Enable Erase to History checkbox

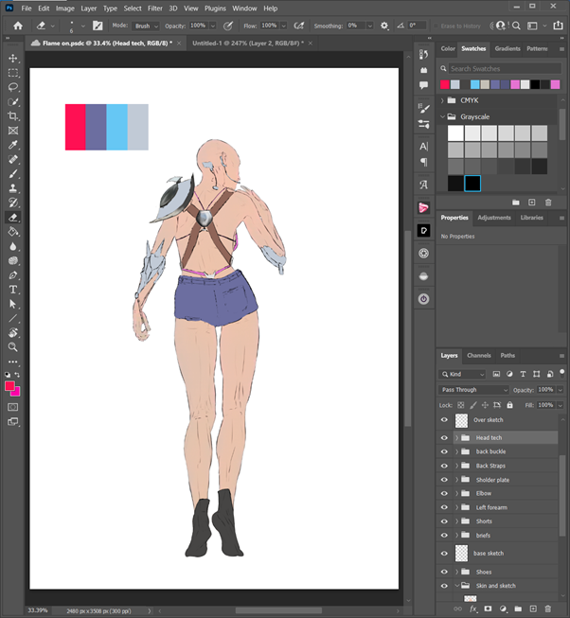[436, 26]
